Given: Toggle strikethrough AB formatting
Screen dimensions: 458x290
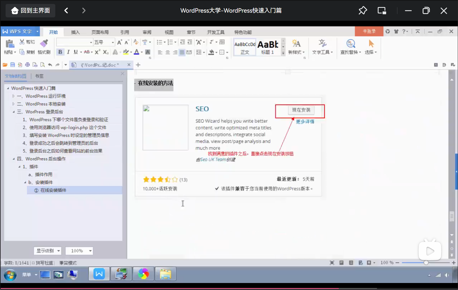Looking at the screenshot, I should point(87,52).
